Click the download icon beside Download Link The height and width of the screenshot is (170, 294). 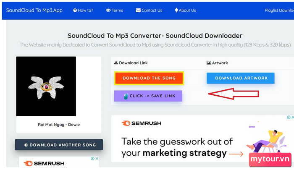pos(116,63)
